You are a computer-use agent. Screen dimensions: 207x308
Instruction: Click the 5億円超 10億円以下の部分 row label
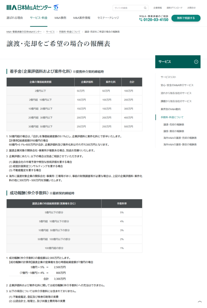pyautogui.click(x=54, y=221)
